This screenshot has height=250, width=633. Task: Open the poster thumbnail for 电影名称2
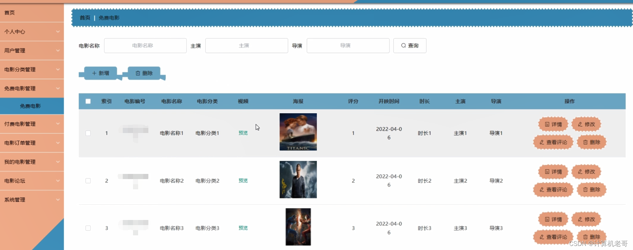click(x=298, y=179)
